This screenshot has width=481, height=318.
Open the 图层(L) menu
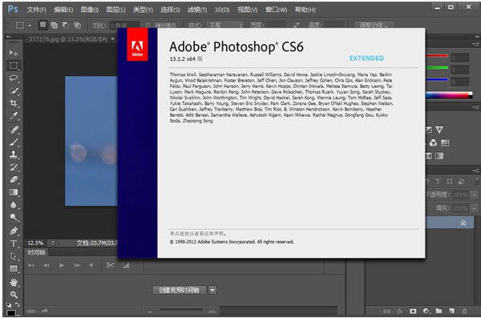tap(116, 10)
